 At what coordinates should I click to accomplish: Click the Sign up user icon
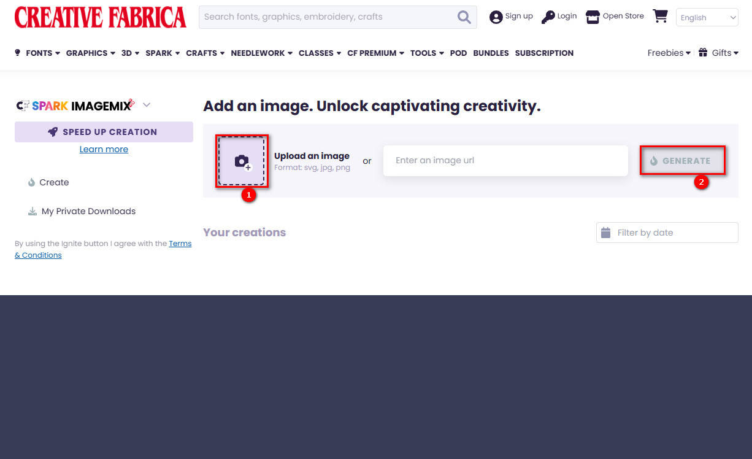point(496,17)
